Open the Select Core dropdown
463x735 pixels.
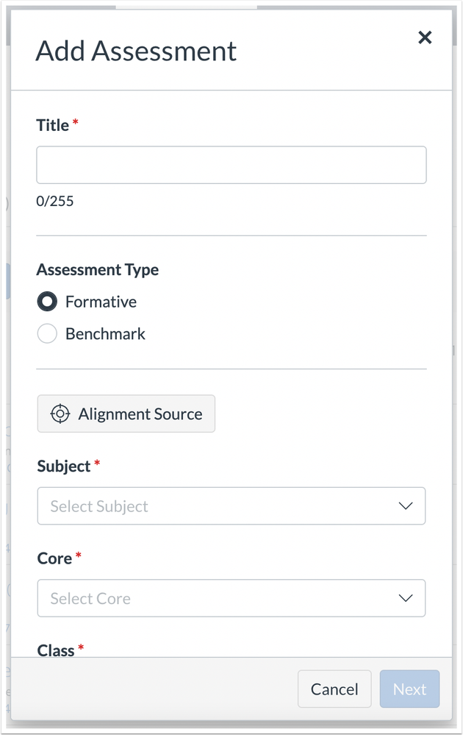coord(232,598)
